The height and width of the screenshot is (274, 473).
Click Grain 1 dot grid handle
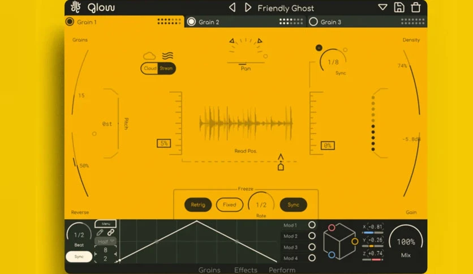[x=169, y=22]
